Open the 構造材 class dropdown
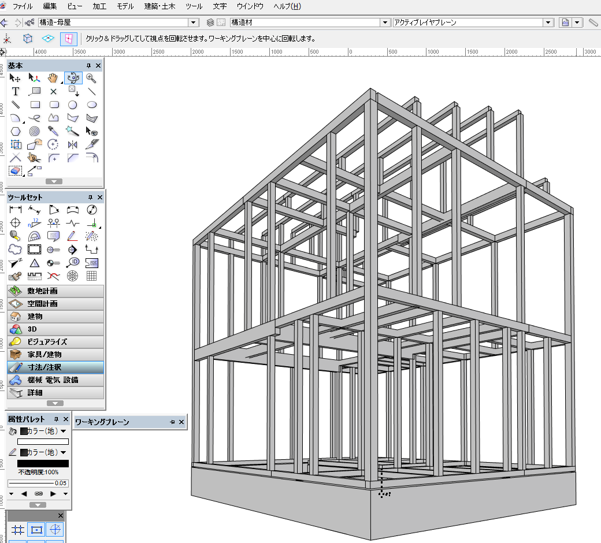 tap(385, 23)
